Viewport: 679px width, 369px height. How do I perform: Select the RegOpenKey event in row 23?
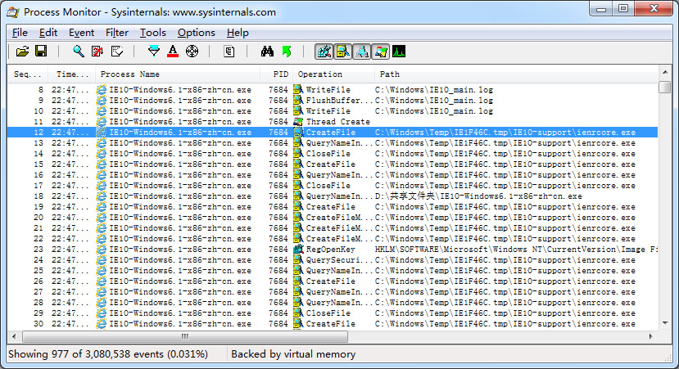click(x=333, y=250)
